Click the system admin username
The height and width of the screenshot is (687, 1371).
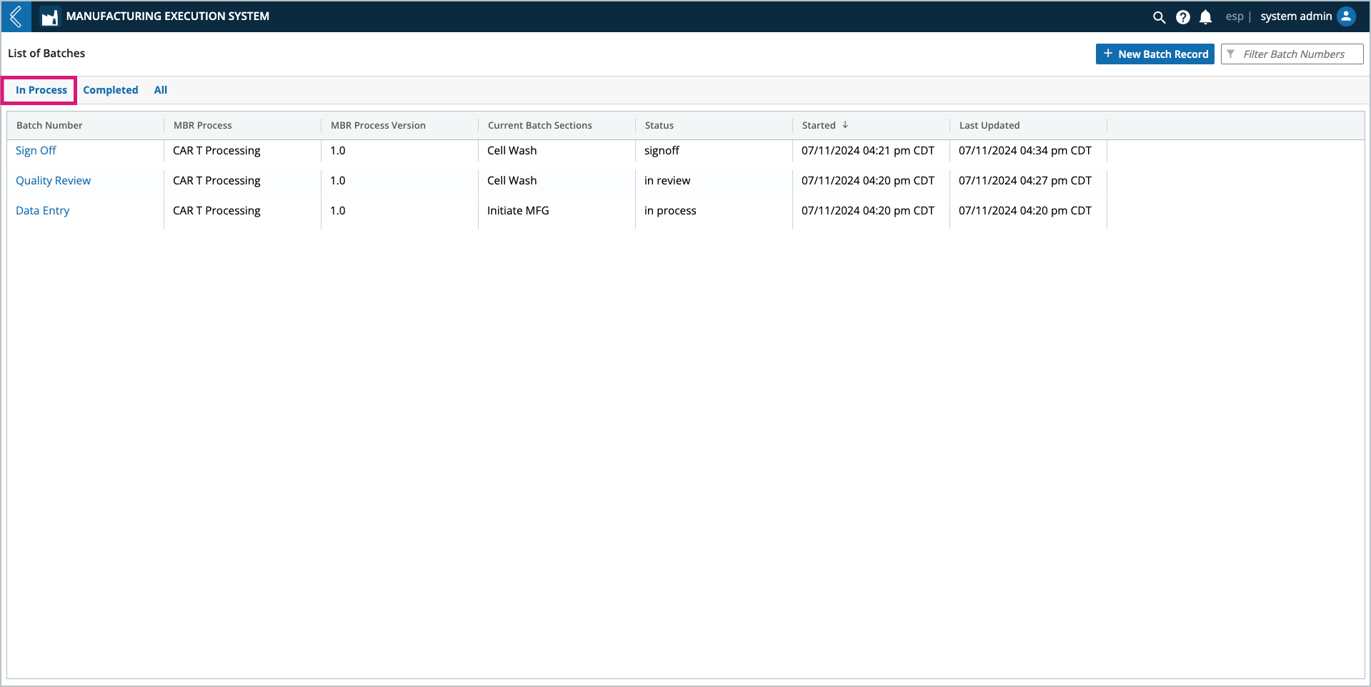tap(1296, 16)
